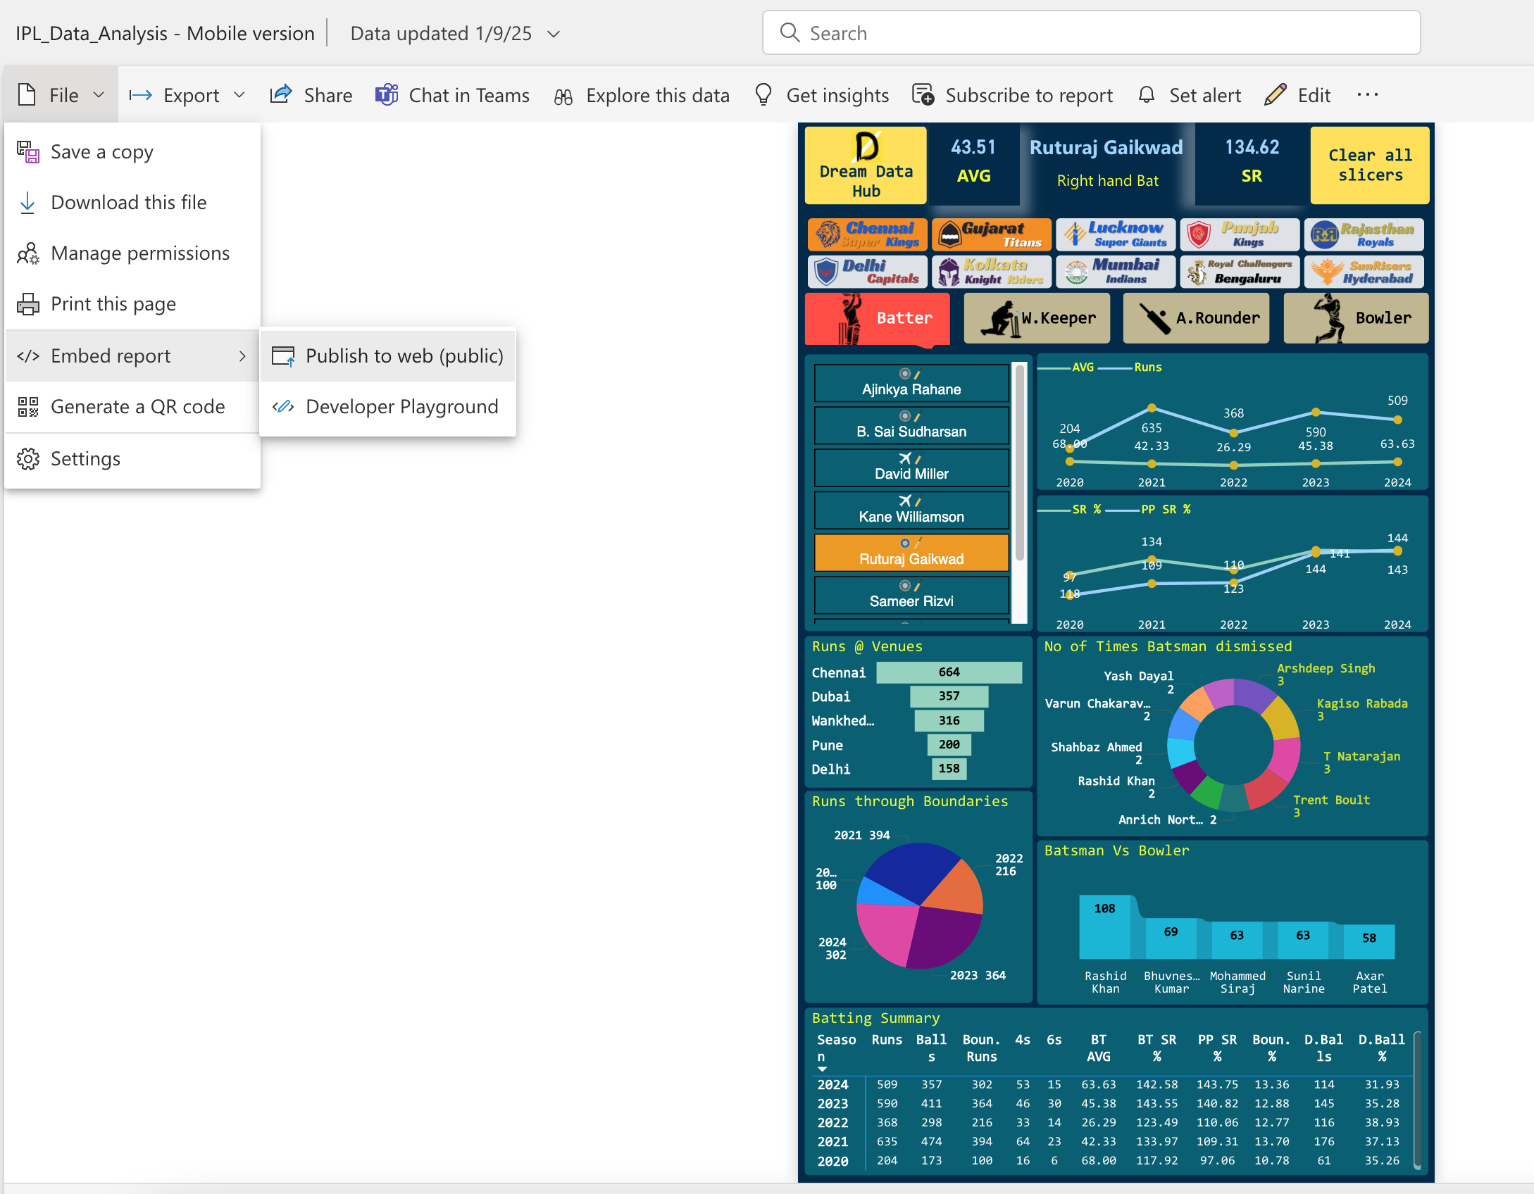1534x1194 pixels.
Task: Select the Gujarat Titans team logo
Action: (x=992, y=234)
